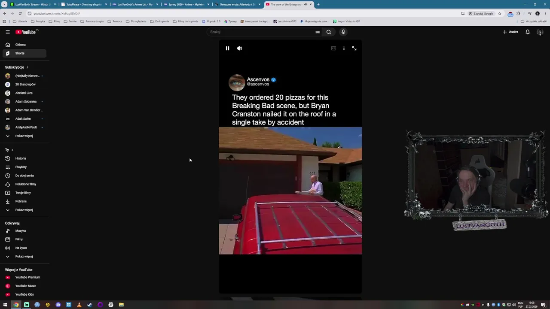
Task: Start voice search with the microphone
Action: tap(343, 32)
